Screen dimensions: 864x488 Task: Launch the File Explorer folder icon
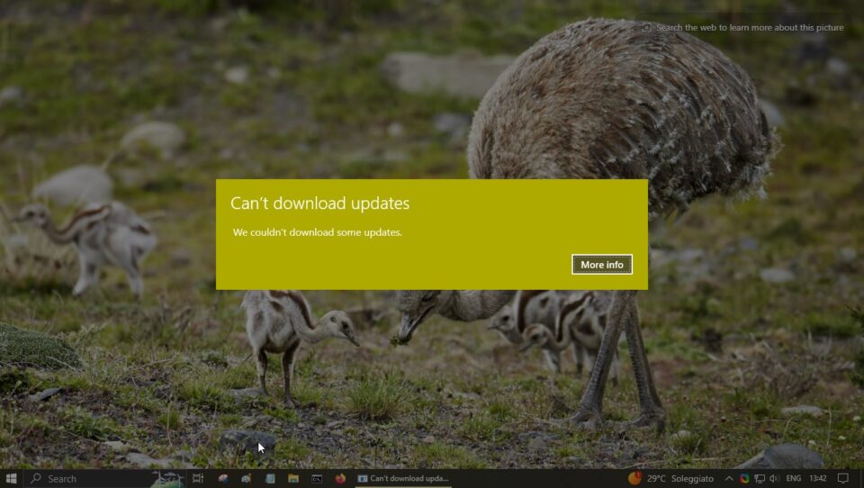point(293,479)
